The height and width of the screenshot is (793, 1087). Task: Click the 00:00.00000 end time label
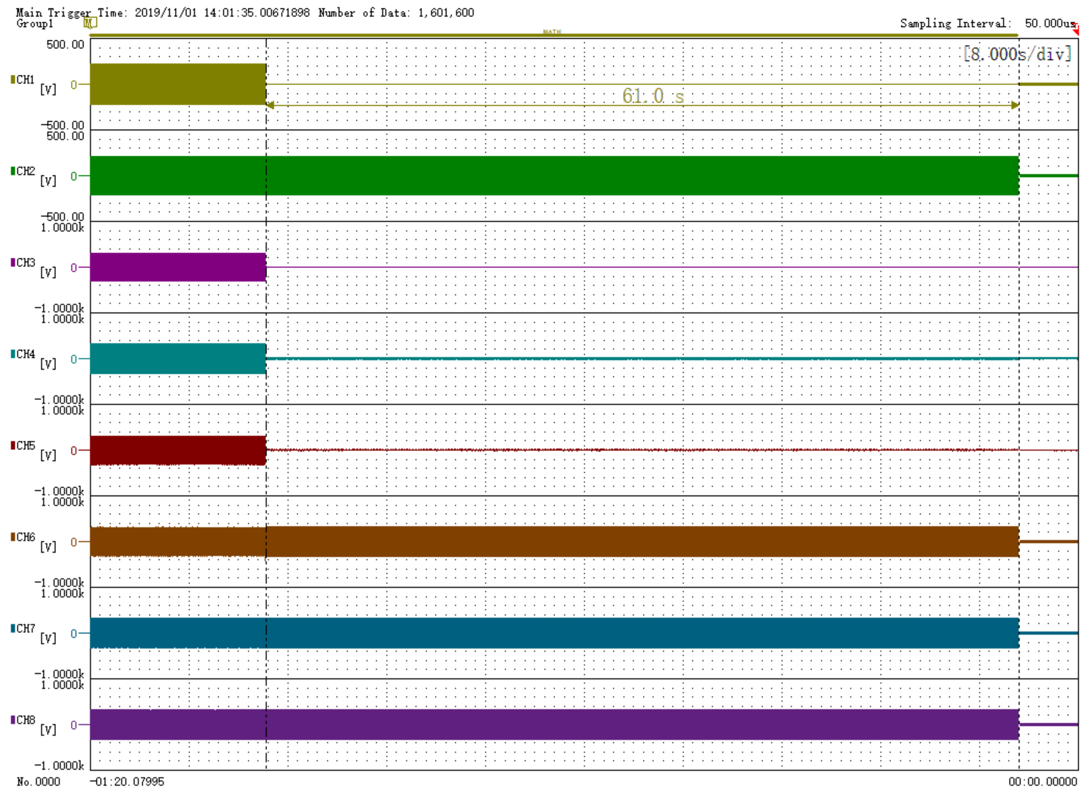tap(1042, 782)
